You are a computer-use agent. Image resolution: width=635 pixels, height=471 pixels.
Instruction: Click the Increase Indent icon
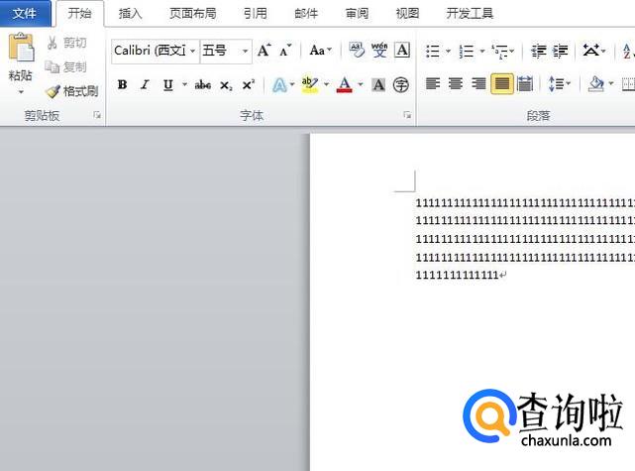[x=561, y=52]
